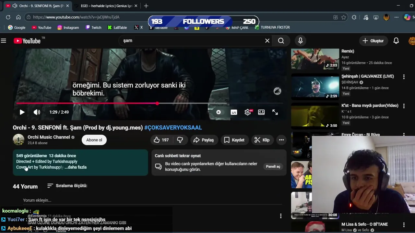Start voice search with microphone
Viewport: 415px width, 233px height.
click(301, 41)
